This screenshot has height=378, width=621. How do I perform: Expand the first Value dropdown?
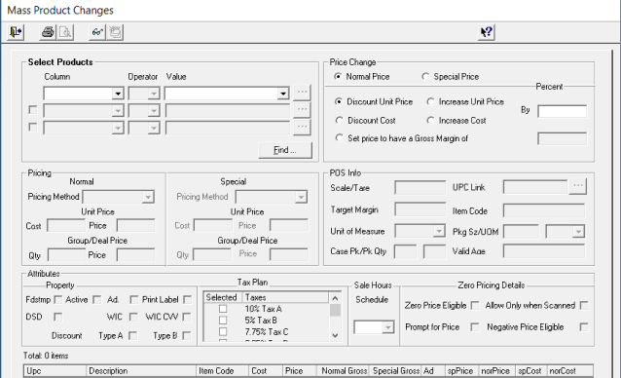pos(283,94)
